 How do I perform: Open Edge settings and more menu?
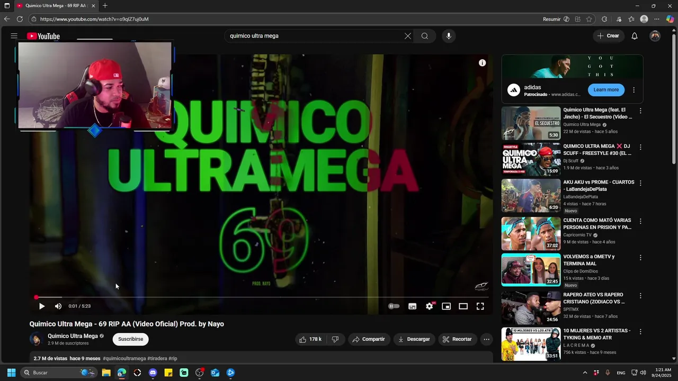click(657, 19)
